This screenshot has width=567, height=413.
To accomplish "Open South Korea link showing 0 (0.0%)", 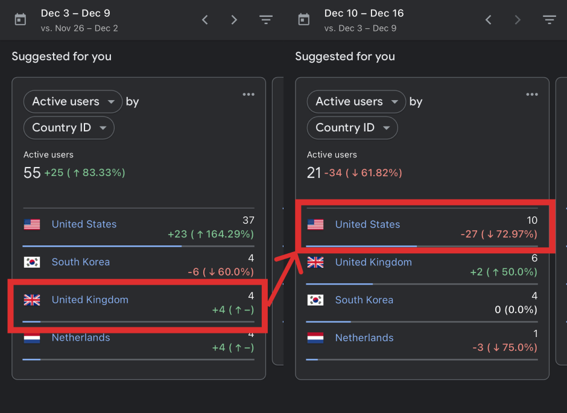I will click(x=364, y=300).
